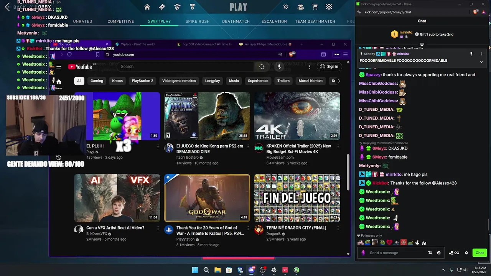Select the Mortal Kombat filter chip
491x276 pixels.
(x=311, y=81)
